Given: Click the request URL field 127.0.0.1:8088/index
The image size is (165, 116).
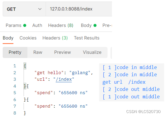Looking at the screenshot, I should [79, 9].
